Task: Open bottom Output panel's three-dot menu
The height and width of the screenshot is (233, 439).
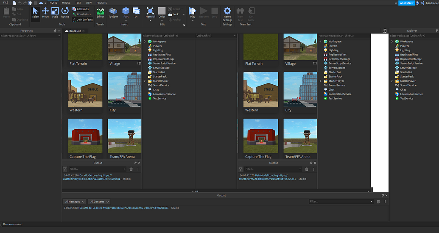Action: tap(385, 202)
